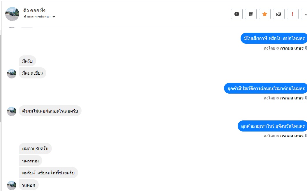This screenshot has width=307, height=191.
Task: Delete conversation with the trash icon
Action: [251, 14]
